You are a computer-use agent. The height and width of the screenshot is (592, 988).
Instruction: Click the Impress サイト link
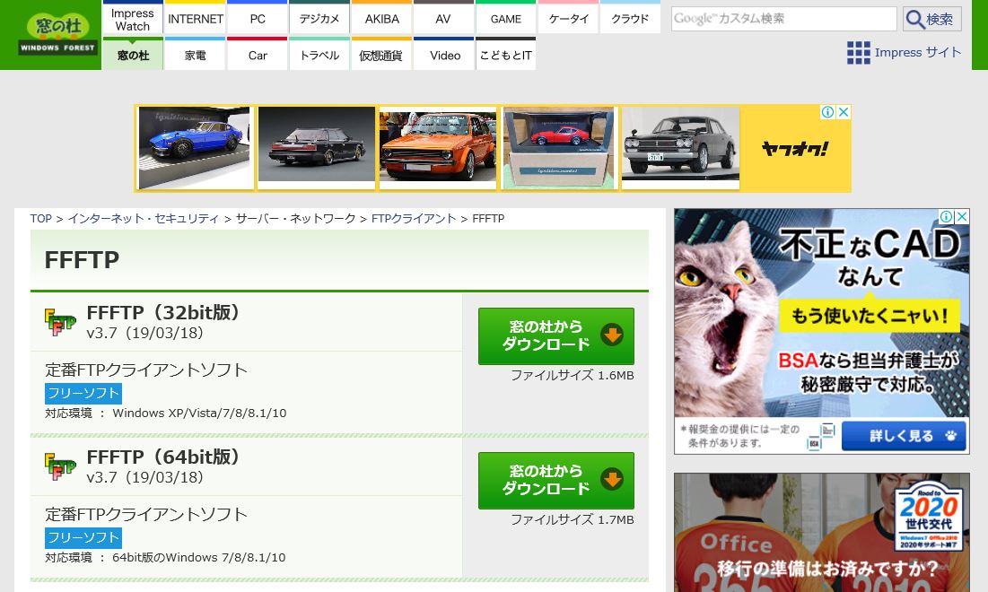[x=917, y=53]
